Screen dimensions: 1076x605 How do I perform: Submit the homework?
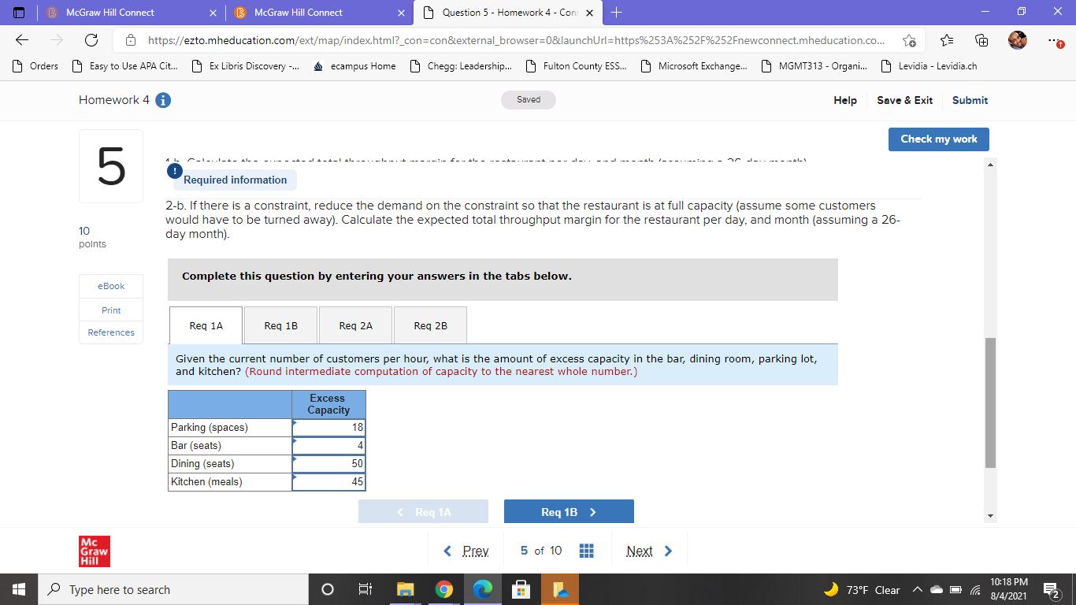tap(970, 100)
